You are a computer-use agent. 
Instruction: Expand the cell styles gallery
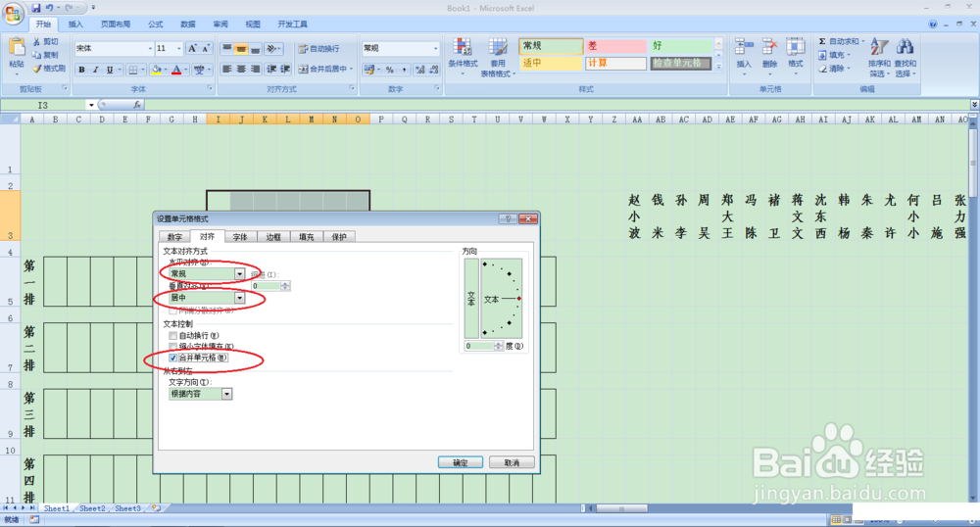[718, 67]
